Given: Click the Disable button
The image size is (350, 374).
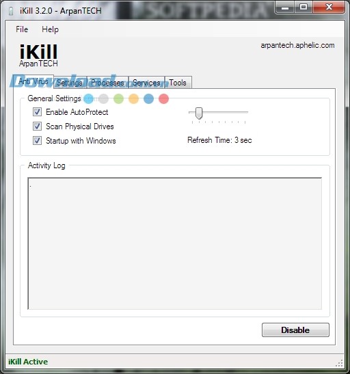Looking at the screenshot, I should 295,330.
